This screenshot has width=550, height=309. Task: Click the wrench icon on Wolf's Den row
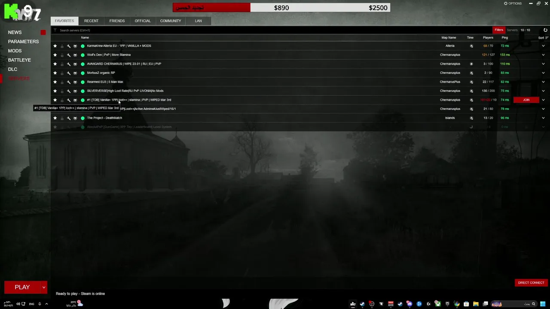click(68, 55)
